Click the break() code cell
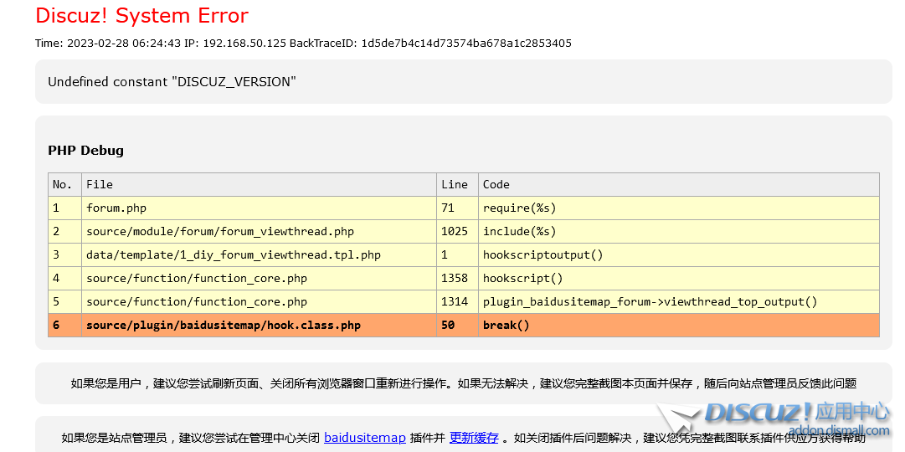Image resolution: width=905 pixels, height=452 pixels. pyautogui.click(x=506, y=325)
